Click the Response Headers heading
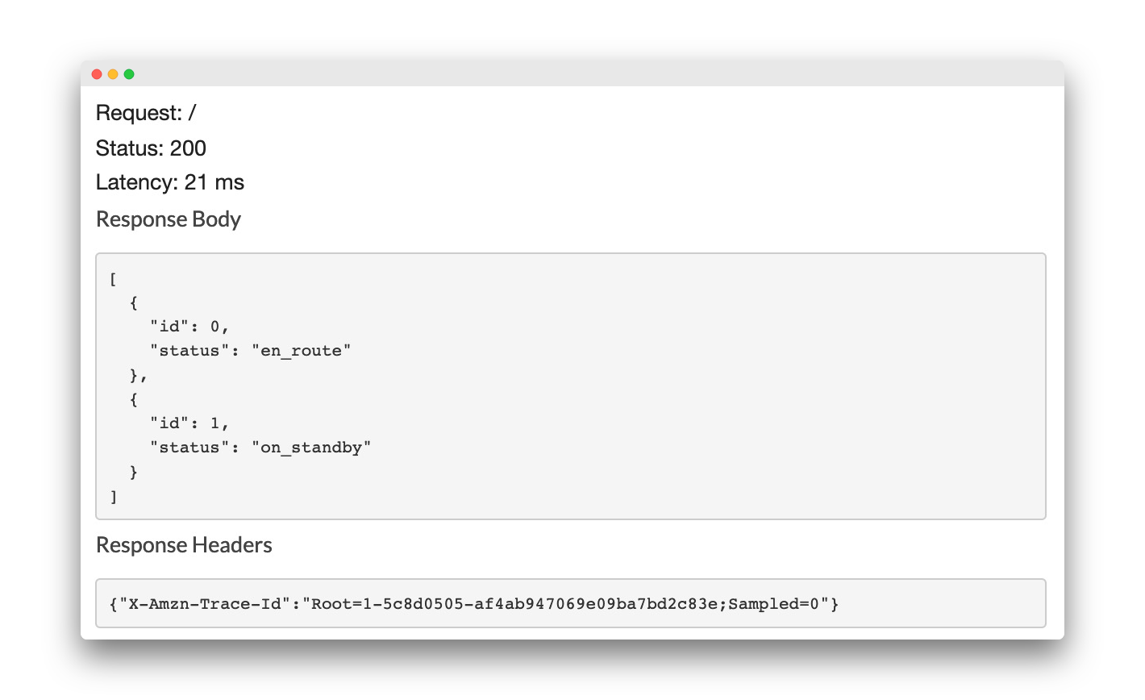 pos(184,545)
